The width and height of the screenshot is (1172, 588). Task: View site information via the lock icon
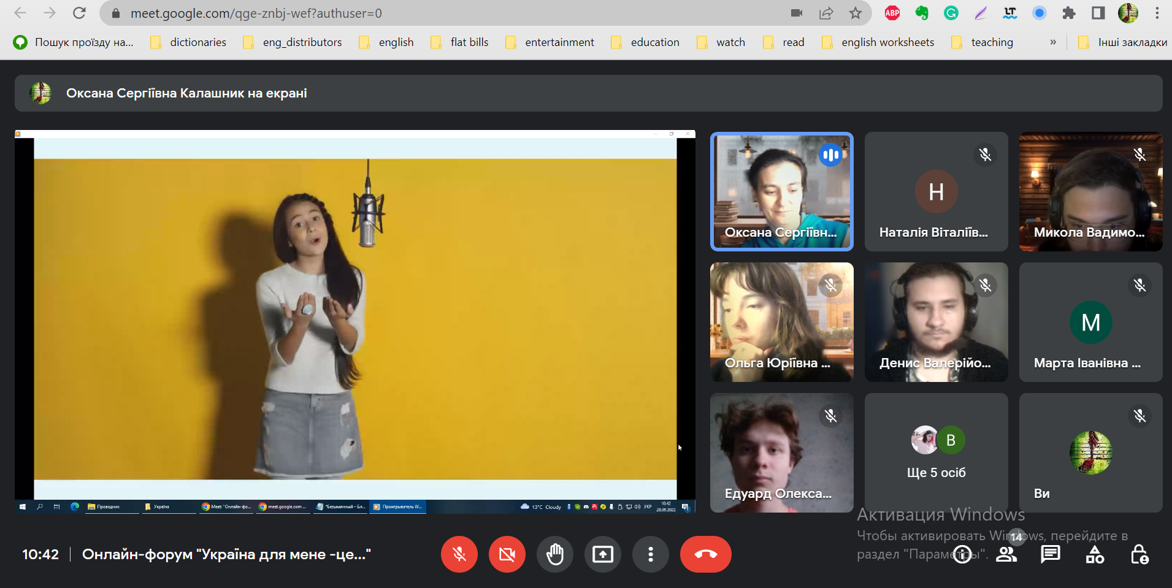(x=115, y=13)
